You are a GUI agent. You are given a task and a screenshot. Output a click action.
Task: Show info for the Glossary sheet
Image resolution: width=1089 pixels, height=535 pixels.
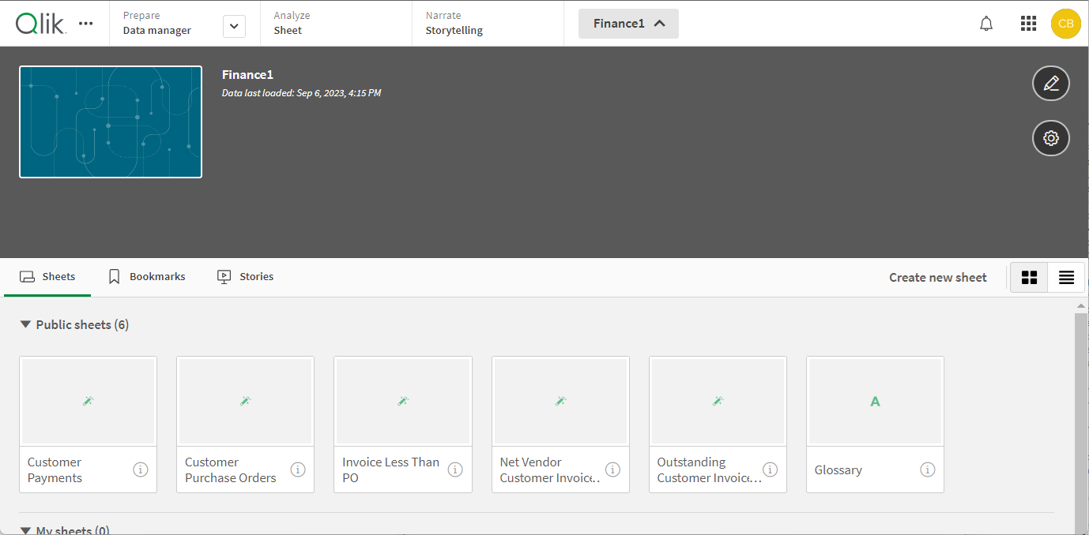click(x=927, y=469)
